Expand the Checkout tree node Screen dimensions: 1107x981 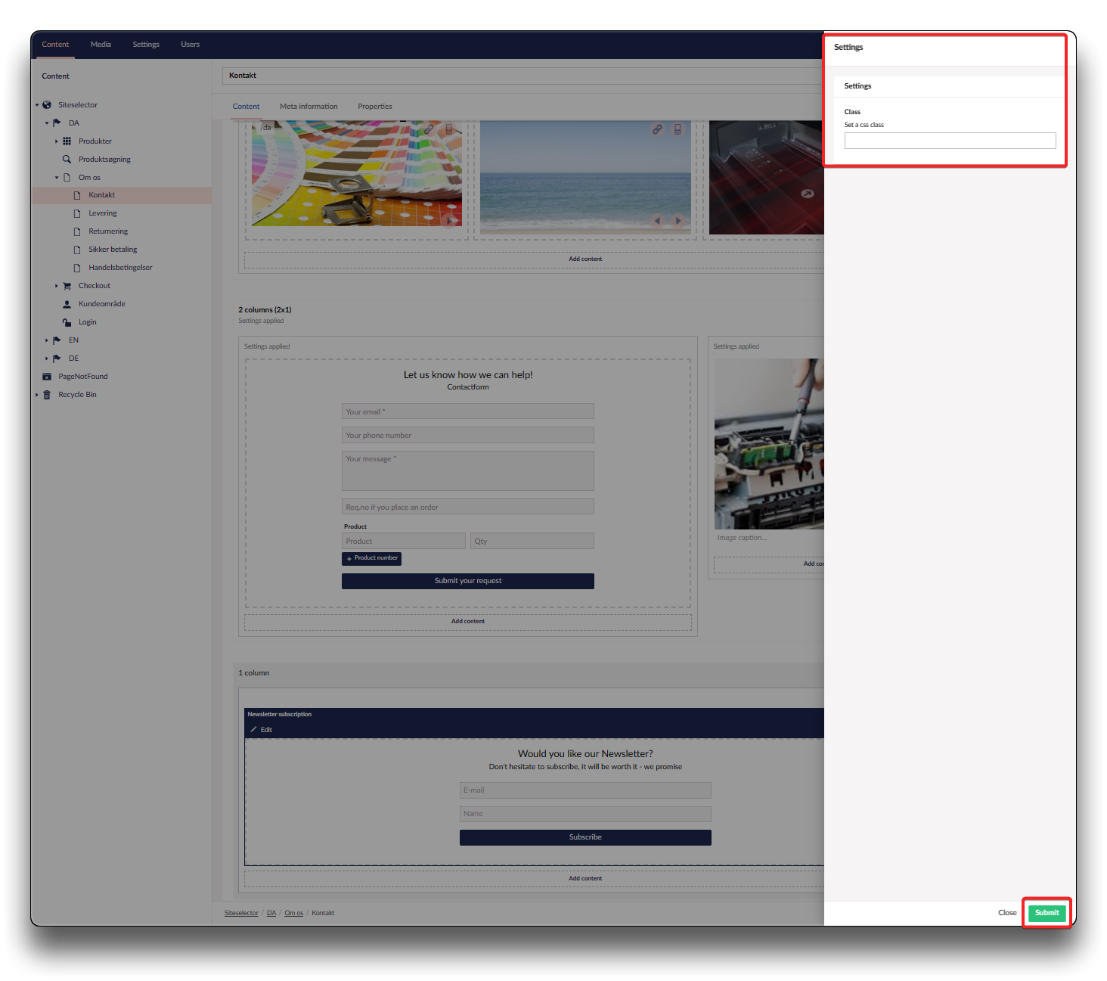coord(56,286)
